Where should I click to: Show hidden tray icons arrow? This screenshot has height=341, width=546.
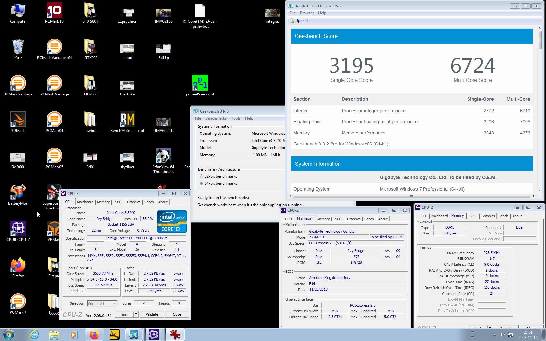coord(494,335)
